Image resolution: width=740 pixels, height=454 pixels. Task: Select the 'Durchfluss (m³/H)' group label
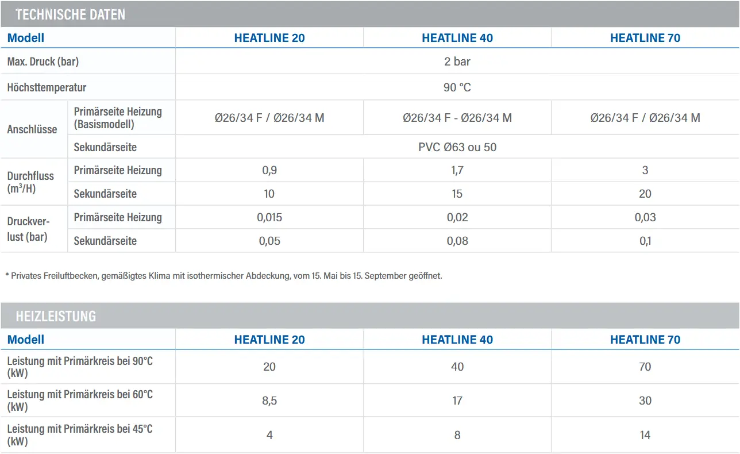tap(30, 182)
